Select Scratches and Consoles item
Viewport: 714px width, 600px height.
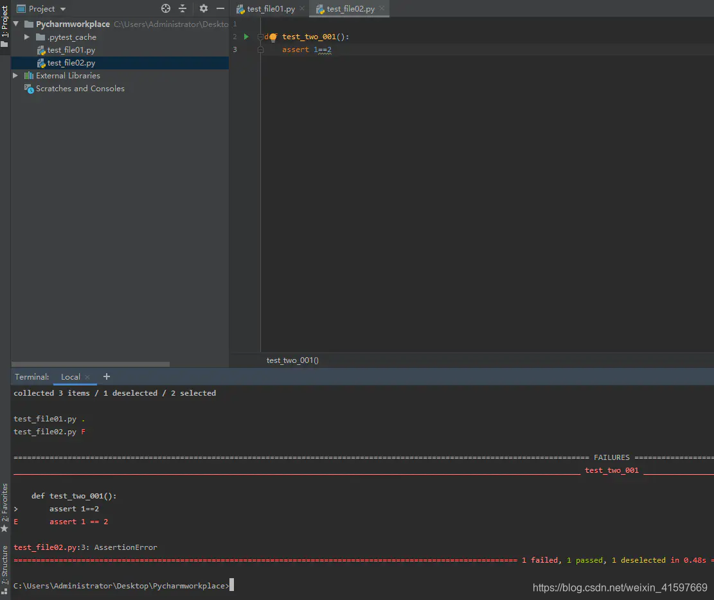[80, 88]
